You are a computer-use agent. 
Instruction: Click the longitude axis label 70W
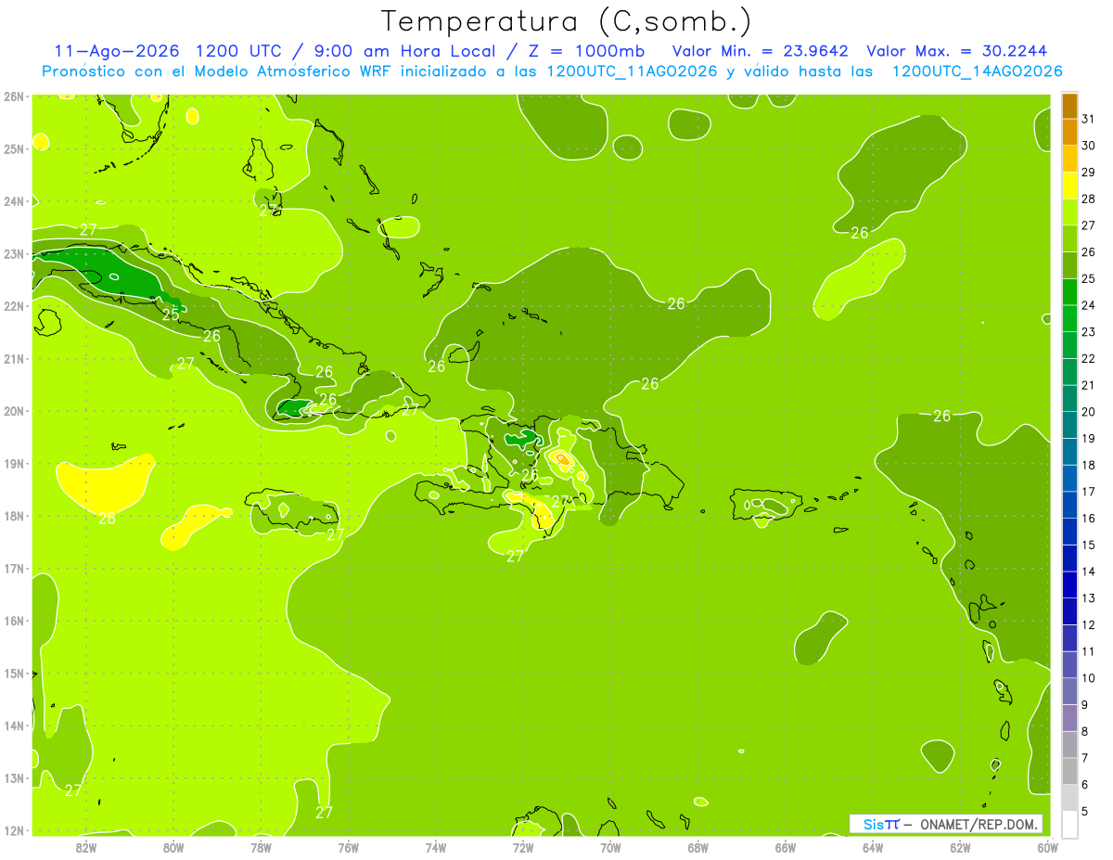(x=610, y=847)
